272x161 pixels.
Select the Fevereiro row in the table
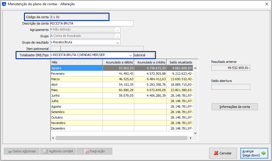pyautogui.click(x=76, y=74)
